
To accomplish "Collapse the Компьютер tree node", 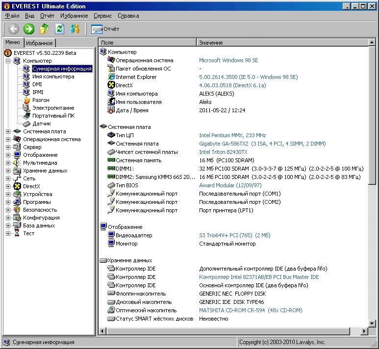I will coord(8,61).
